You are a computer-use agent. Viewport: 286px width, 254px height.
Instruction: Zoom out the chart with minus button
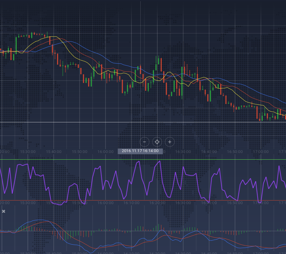[x=145, y=142]
